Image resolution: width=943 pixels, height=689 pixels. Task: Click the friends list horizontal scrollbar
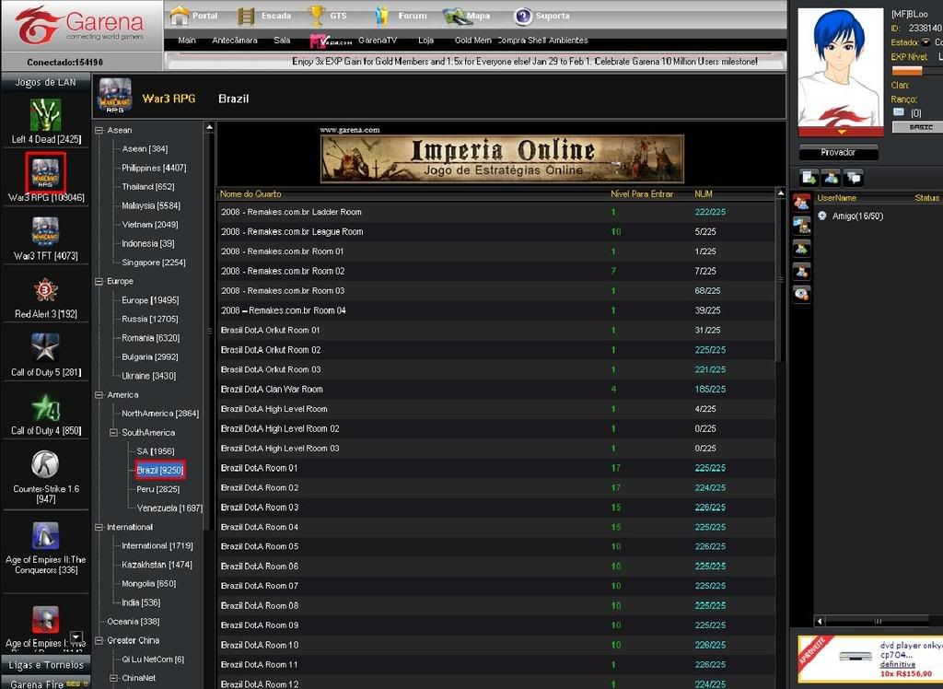[879, 621]
